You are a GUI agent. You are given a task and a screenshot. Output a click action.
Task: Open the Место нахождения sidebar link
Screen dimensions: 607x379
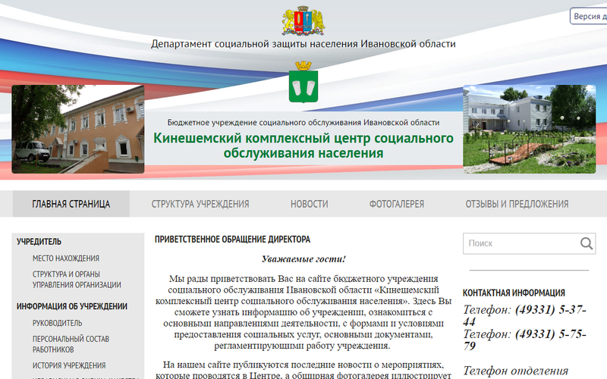(x=66, y=258)
